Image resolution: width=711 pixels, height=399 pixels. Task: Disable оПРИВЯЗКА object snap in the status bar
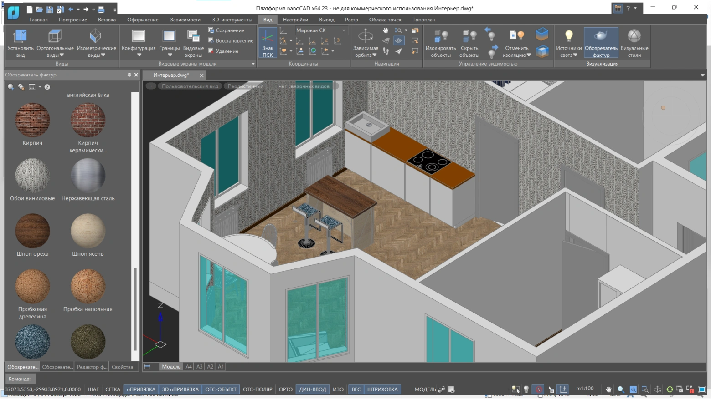point(141,389)
